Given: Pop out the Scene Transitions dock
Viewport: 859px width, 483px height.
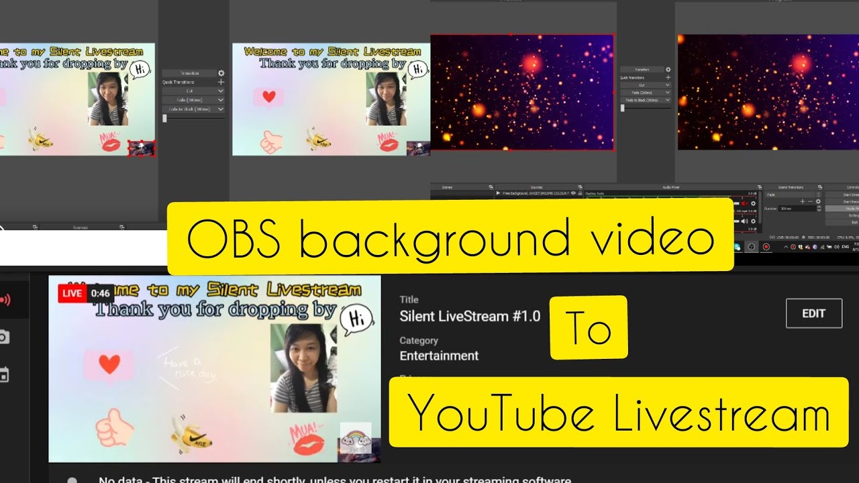Looking at the screenshot, I should pos(820,187).
